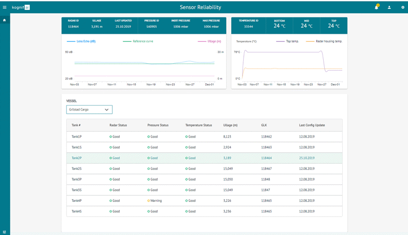
Task: Click the kognif logo
Action: [21, 7]
